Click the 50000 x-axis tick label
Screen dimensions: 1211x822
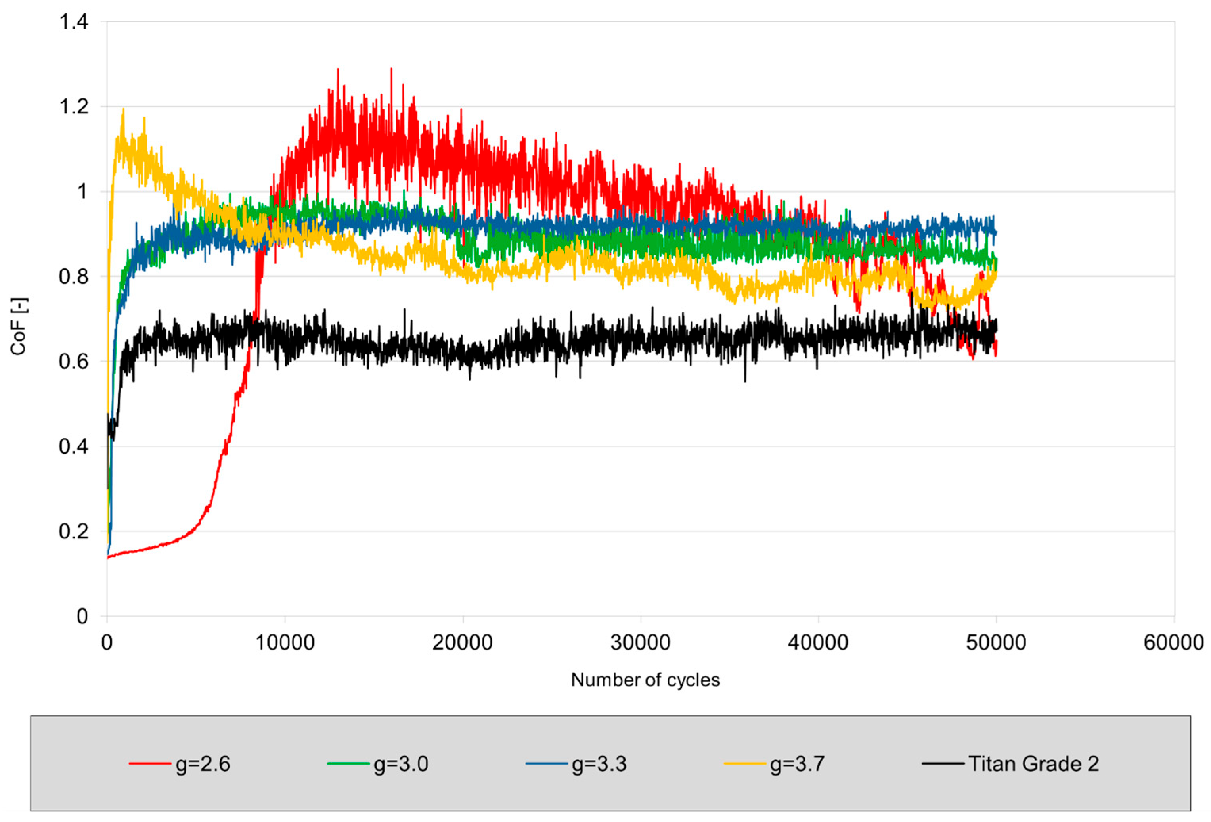pos(996,642)
